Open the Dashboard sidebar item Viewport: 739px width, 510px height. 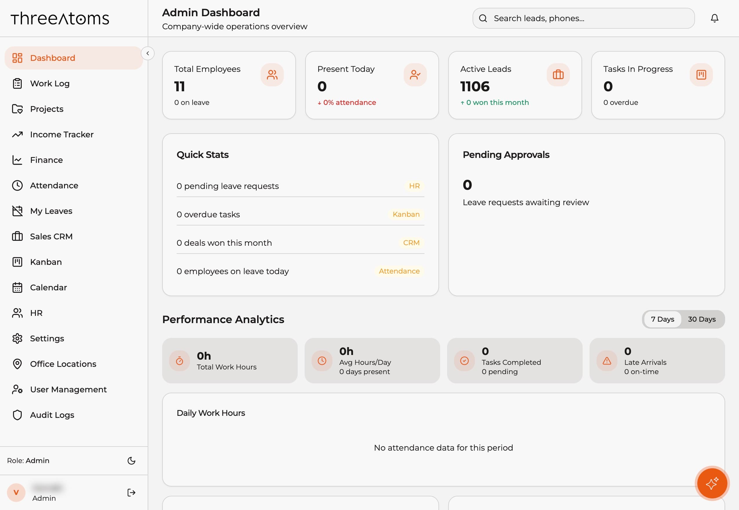(x=74, y=58)
